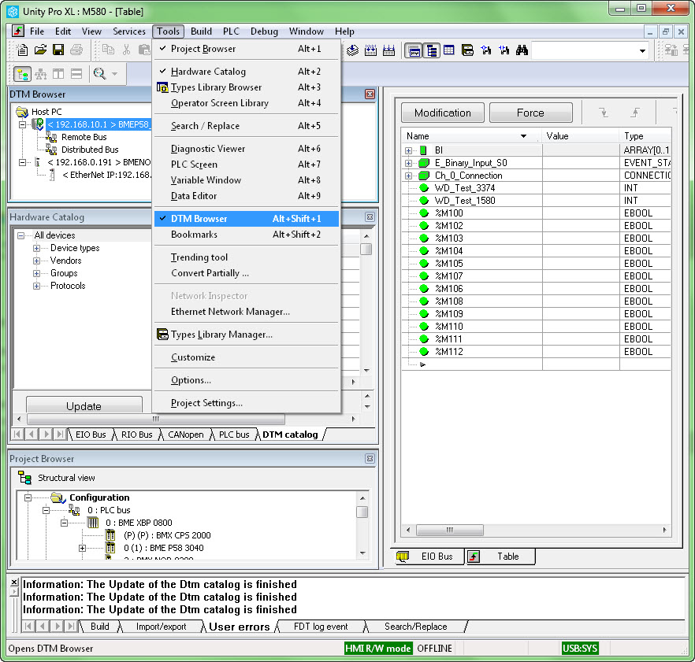Click the Open project folder icon
695x662 pixels.
pyautogui.click(x=40, y=50)
